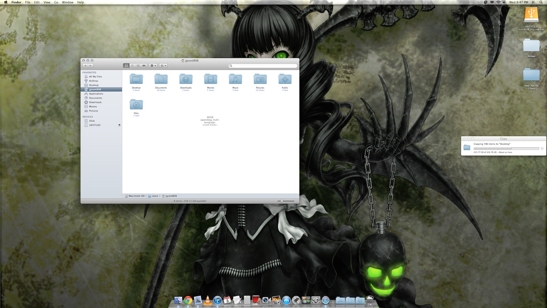Screen dimensions: 547x308
Task: Open the Go menu
Action: point(56,2)
